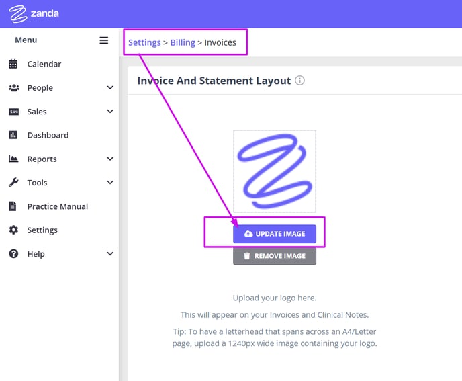Click the Settings breadcrumb link
Image resolution: width=462 pixels, height=381 pixels.
144,42
